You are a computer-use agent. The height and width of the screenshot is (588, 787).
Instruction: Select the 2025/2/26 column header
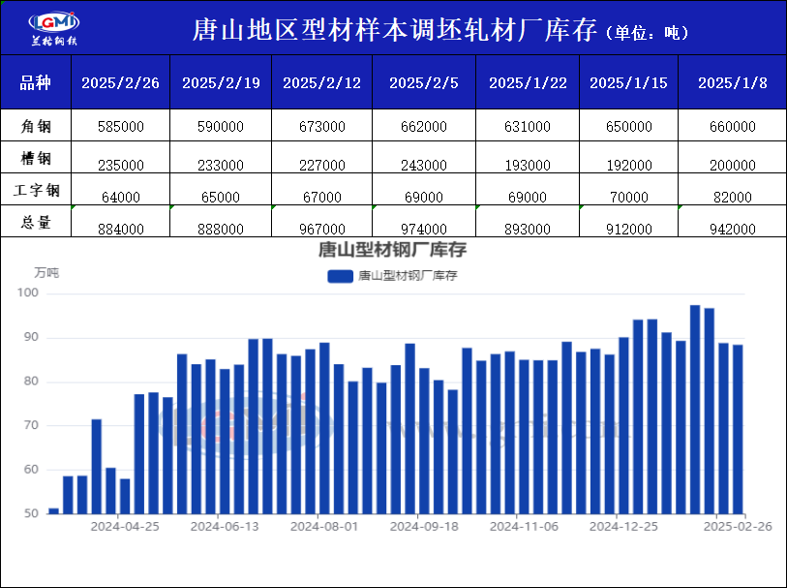coord(120,83)
